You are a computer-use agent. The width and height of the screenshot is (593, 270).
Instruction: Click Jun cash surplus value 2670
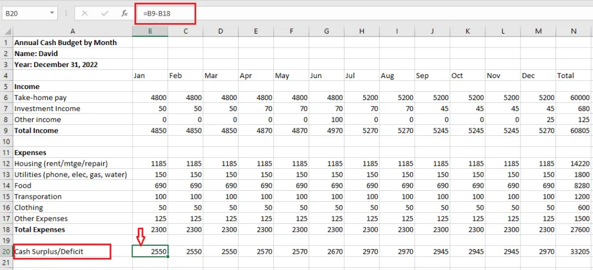click(327, 251)
